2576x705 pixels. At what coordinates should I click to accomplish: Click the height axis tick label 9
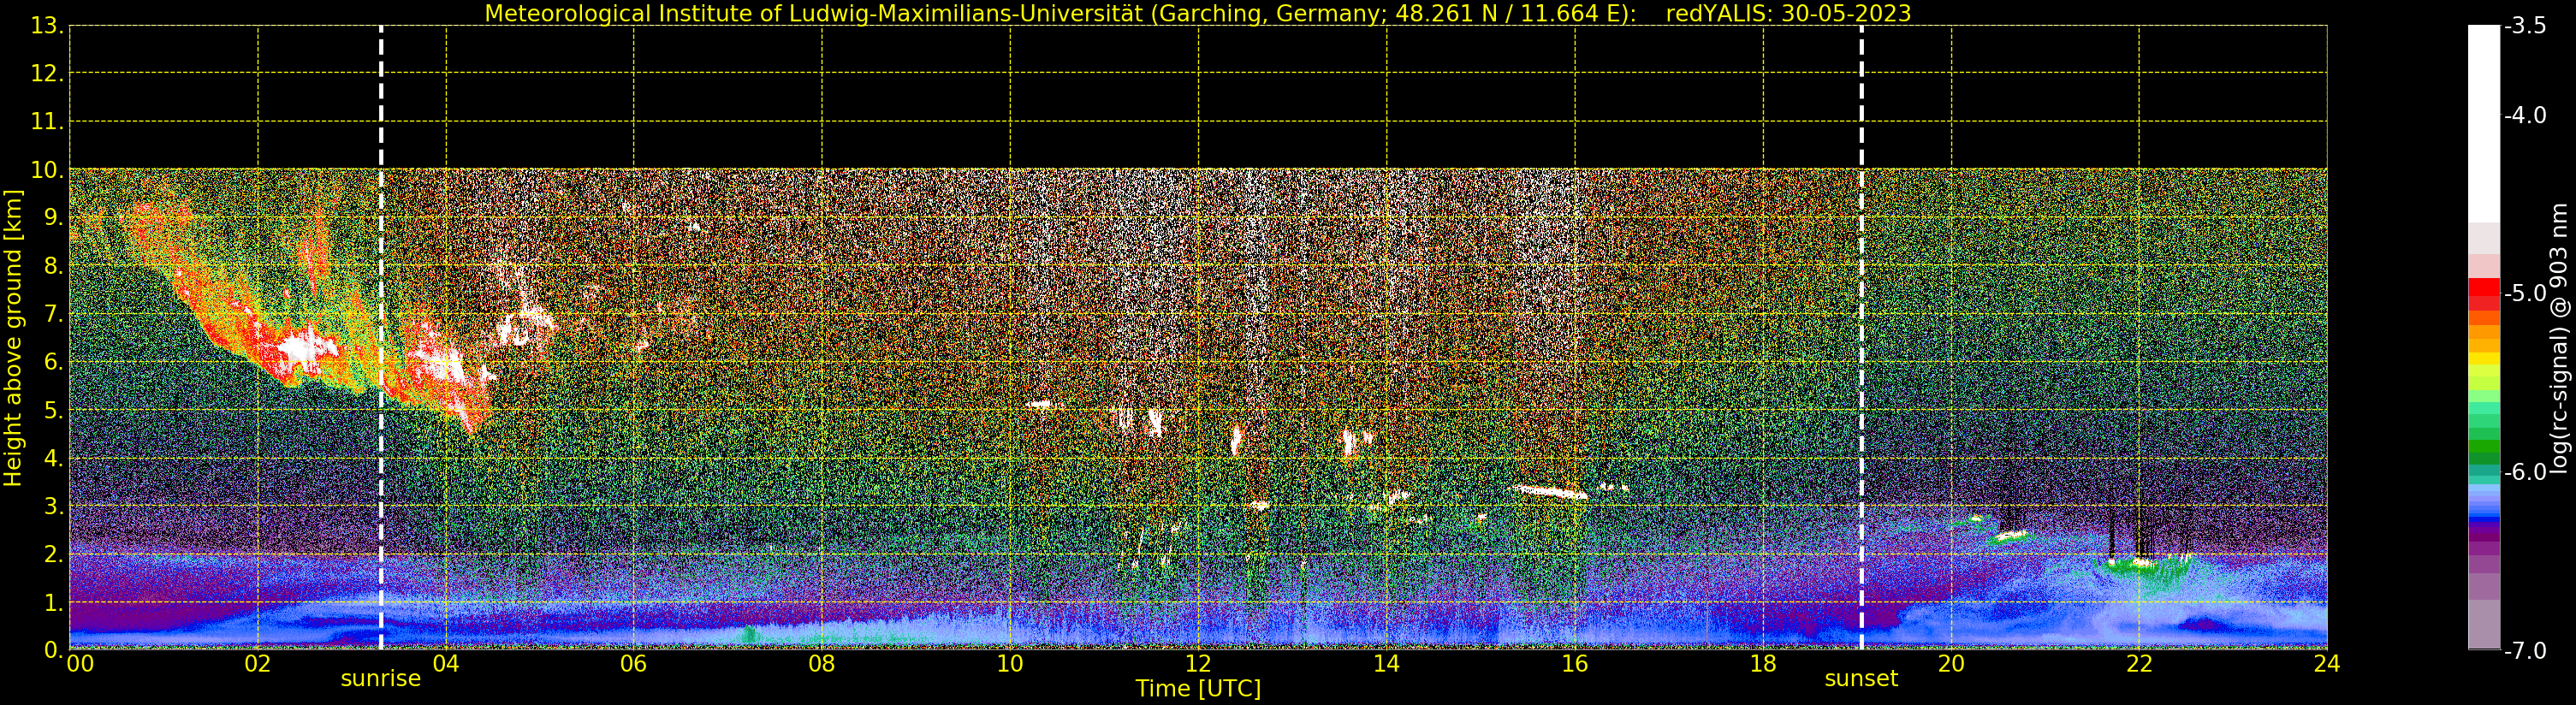pos(53,218)
